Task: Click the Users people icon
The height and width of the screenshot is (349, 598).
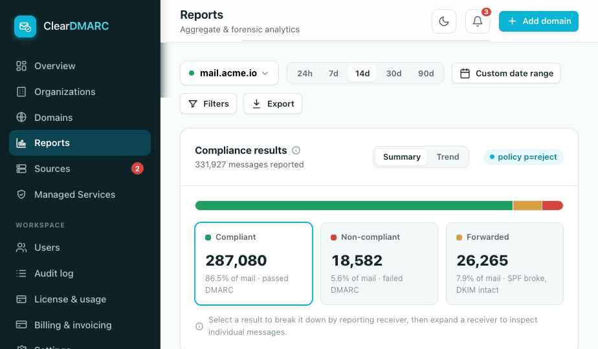Action: tap(21, 248)
